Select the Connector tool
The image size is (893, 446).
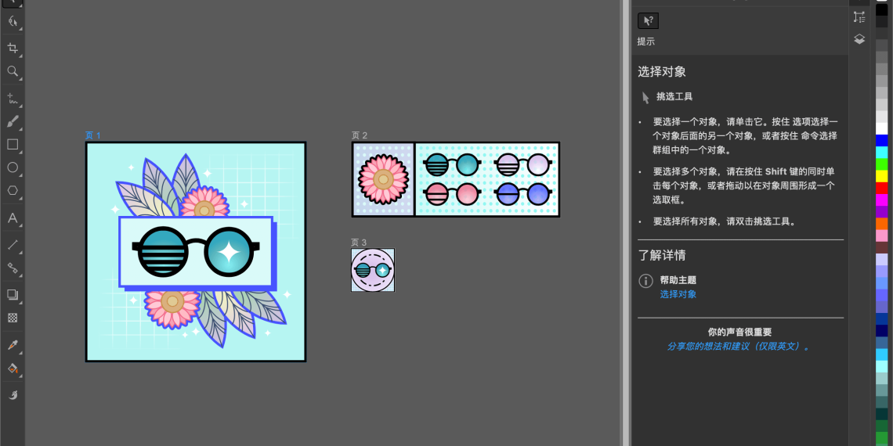[x=13, y=268]
